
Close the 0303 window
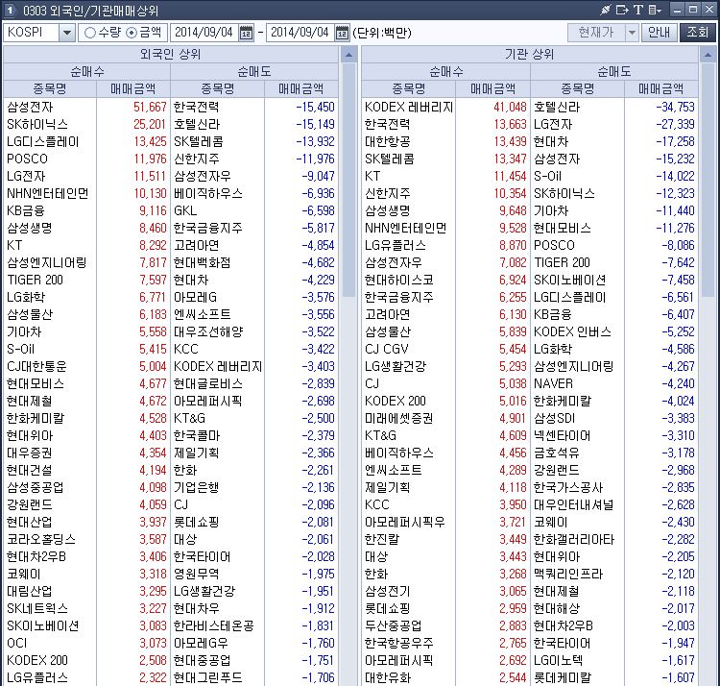pos(709,10)
